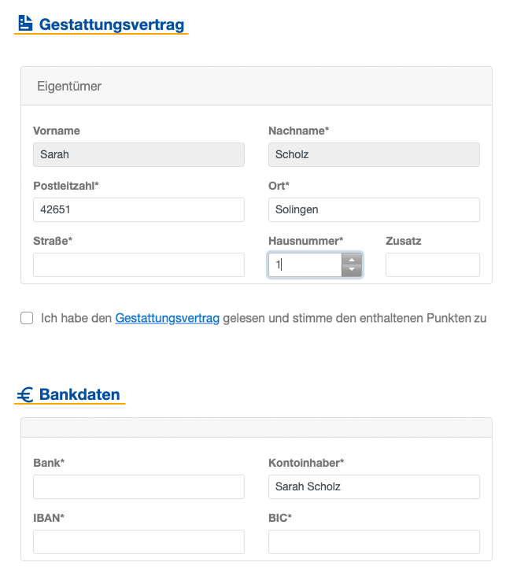The width and height of the screenshot is (506, 584).
Task: Click the Gestattungsvertrag section heading
Action: coord(112,24)
